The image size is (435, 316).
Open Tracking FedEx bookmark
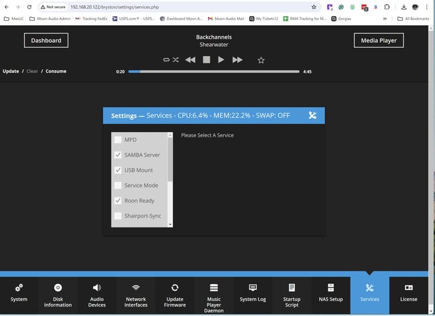click(91, 19)
